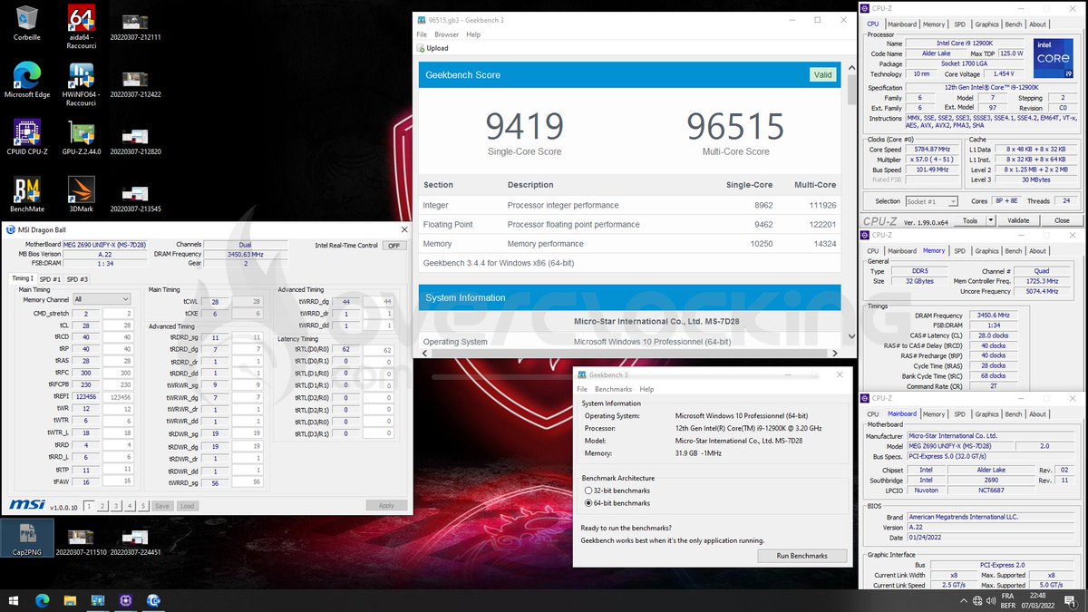
Task: Launch 3DMark from the desktop
Action: (82, 194)
